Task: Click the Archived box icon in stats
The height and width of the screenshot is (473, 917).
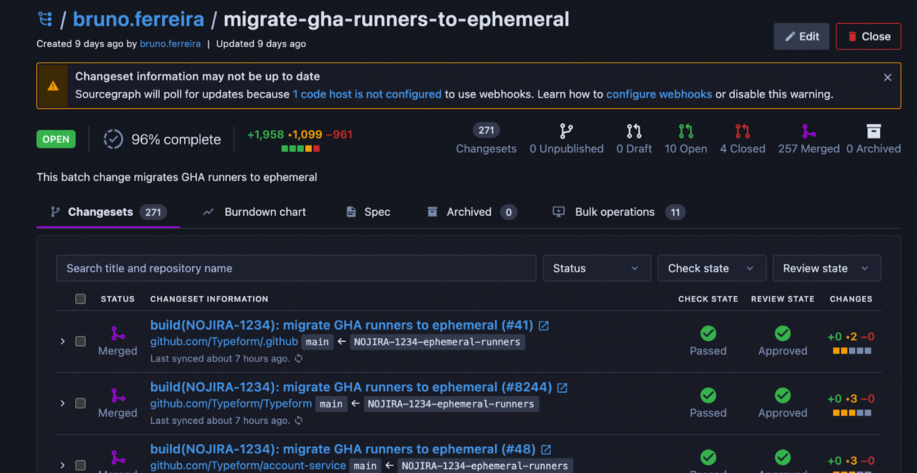Action: click(x=873, y=131)
